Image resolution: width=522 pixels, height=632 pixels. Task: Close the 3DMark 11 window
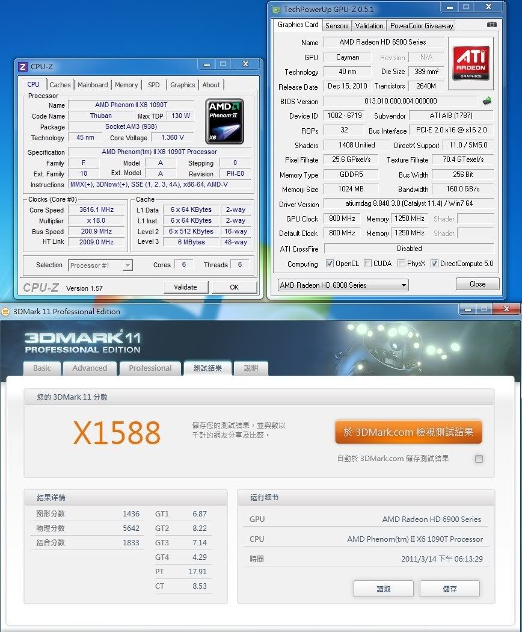[x=507, y=309]
